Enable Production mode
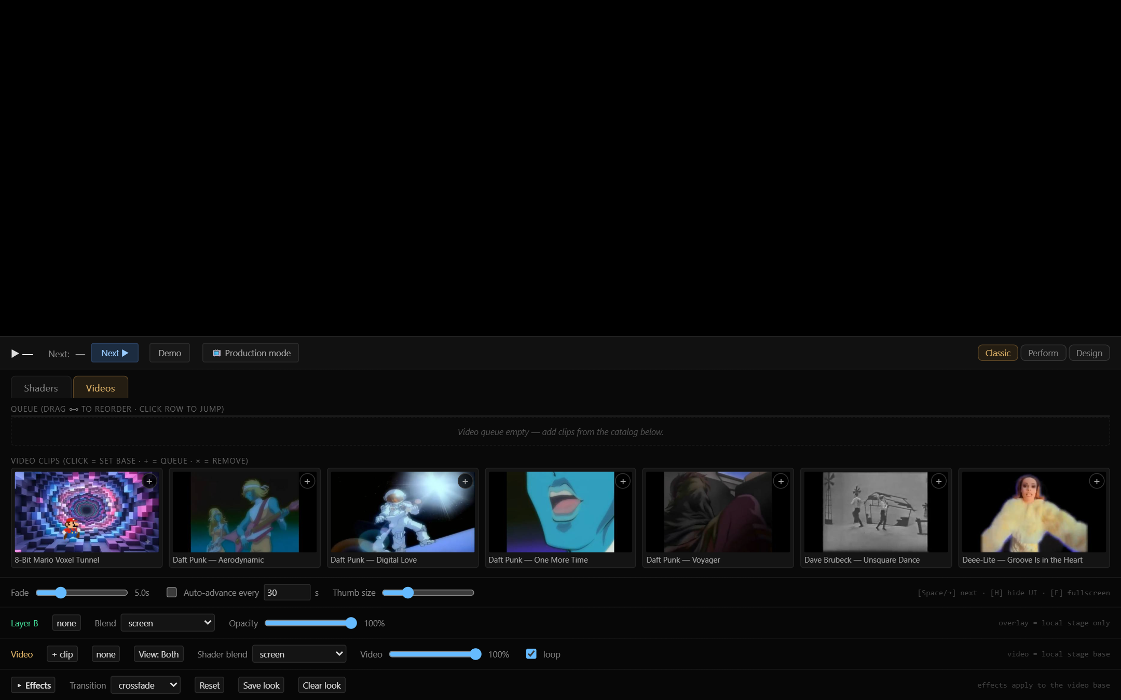The image size is (1121, 700). [251, 353]
